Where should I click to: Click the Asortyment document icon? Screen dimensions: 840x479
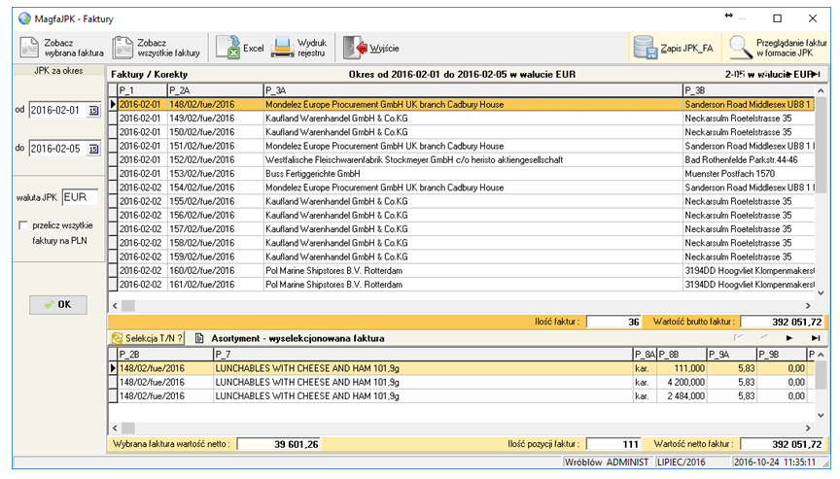(199, 338)
